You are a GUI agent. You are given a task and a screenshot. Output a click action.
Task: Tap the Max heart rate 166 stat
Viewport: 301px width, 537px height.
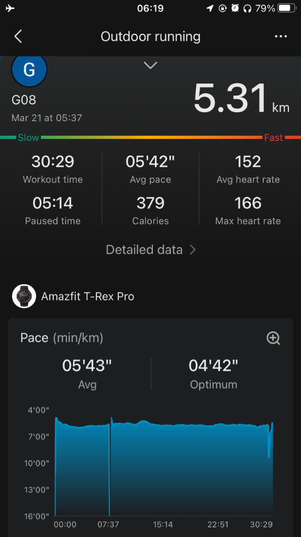pos(248,210)
